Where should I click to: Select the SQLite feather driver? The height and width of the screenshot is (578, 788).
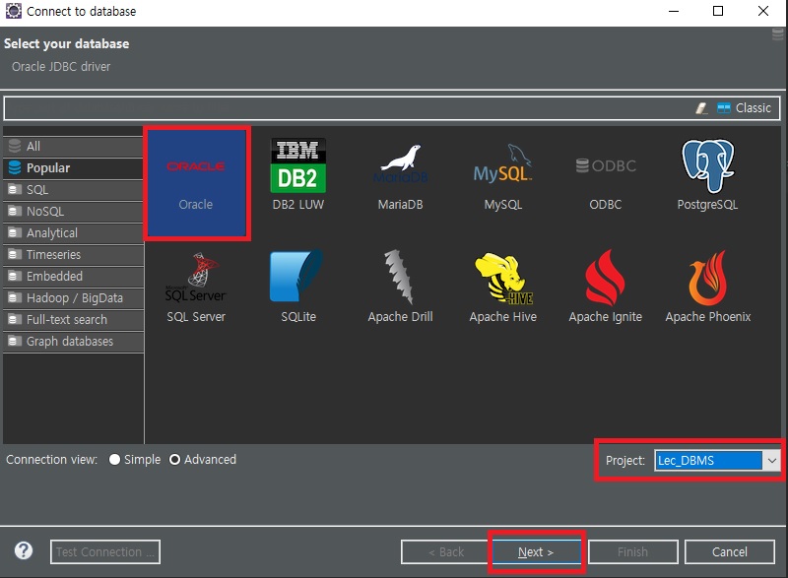pos(298,288)
